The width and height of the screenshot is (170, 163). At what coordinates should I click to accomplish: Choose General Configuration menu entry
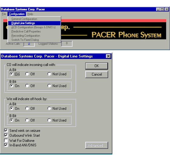pyautogui.click(x=34, y=19)
